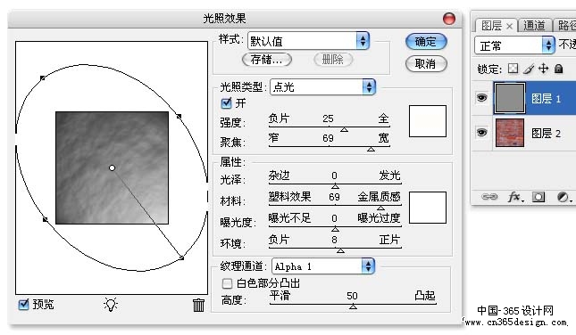Open the 光照类型 light type dropdown
The width and height of the screenshot is (576, 335).
[x=322, y=86]
